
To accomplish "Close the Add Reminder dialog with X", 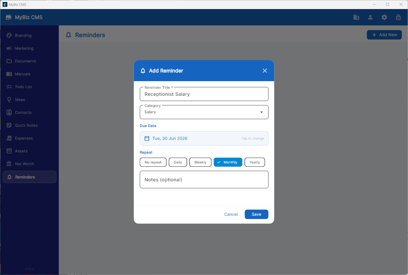I will pyautogui.click(x=265, y=71).
